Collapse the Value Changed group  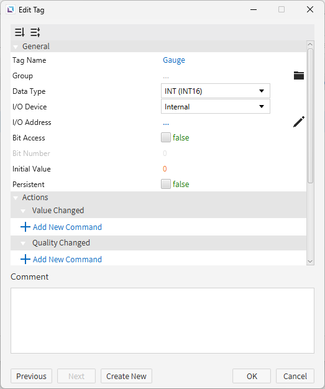[x=23, y=211]
